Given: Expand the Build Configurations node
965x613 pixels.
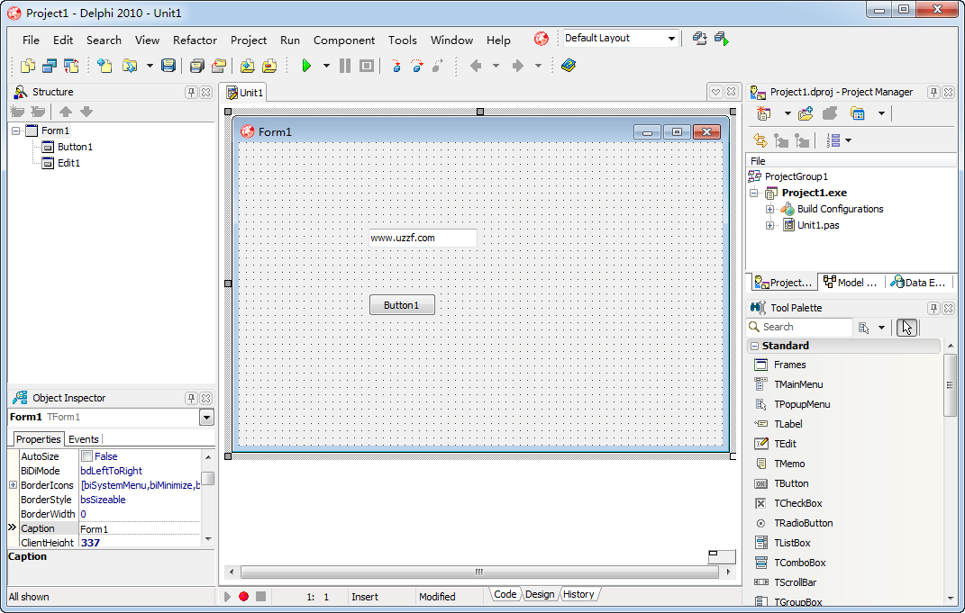Looking at the screenshot, I should (x=769, y=209).
